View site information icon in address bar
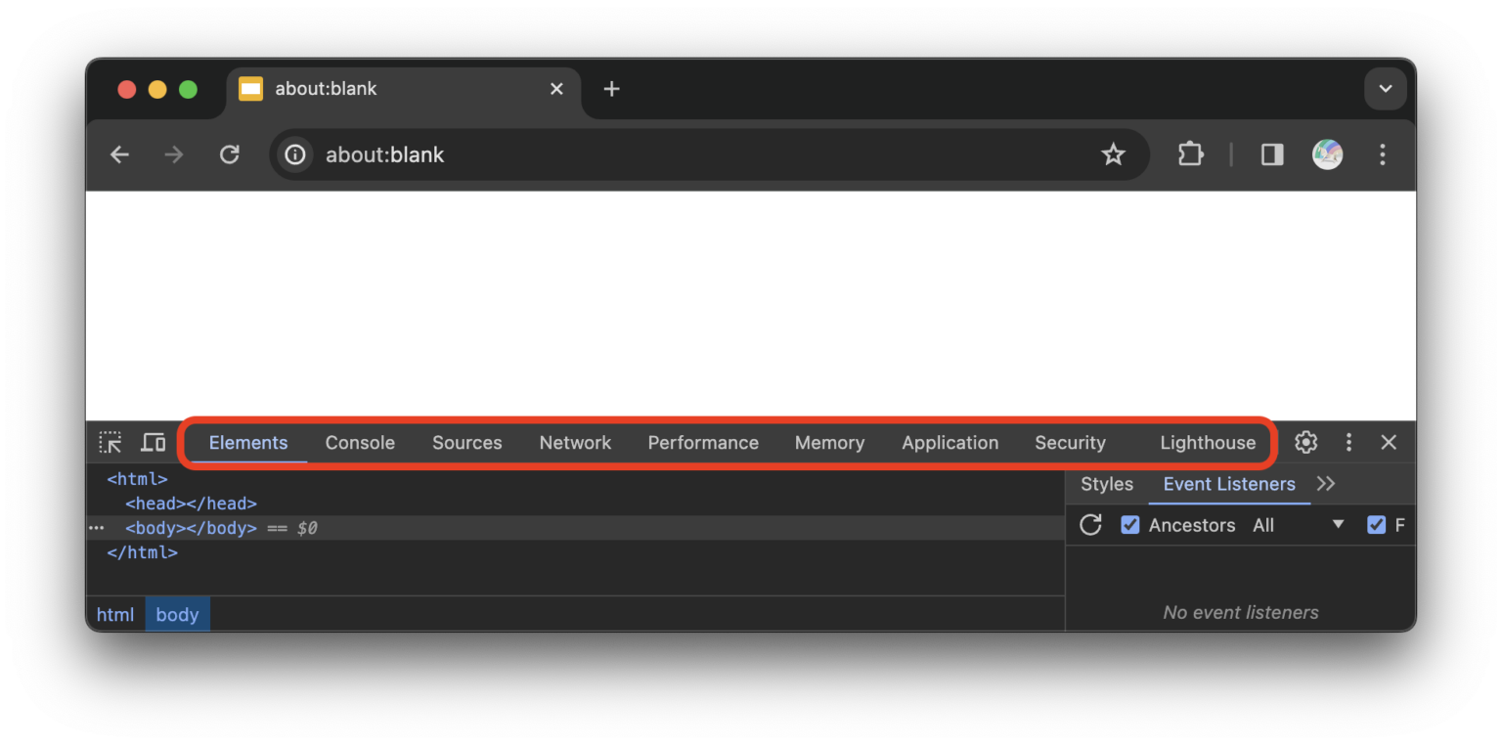This screenshot has width=1502, height=745. point(294,154)
